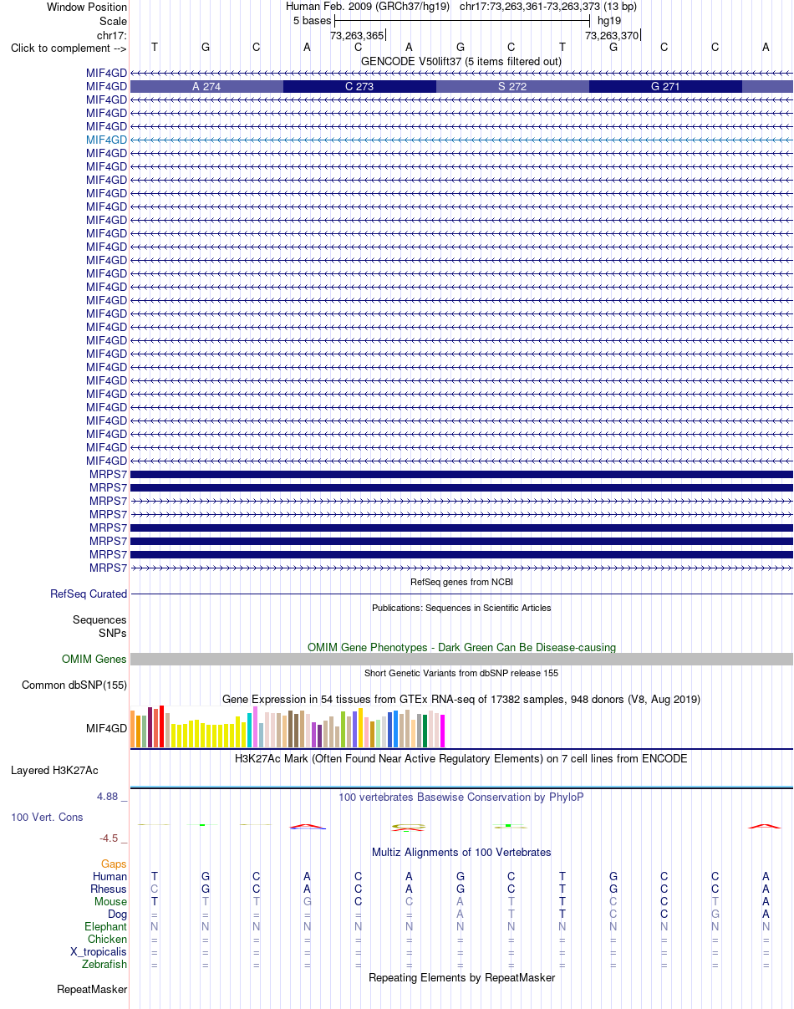Click the Chicken alignment row label
Image resolution: width=794 pixels, height=1009 pixels.
[107, 939]
